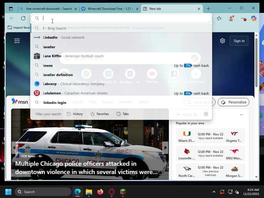Viewport: 264px width, 198px height.
Task: Click Sign in button
Action: pyautogui.click(x=239, y=41)
